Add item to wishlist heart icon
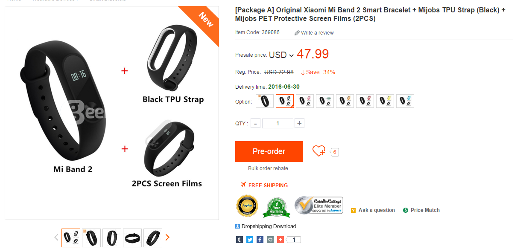The width and height of the screenshot is (523, 252). pos(318,151)
